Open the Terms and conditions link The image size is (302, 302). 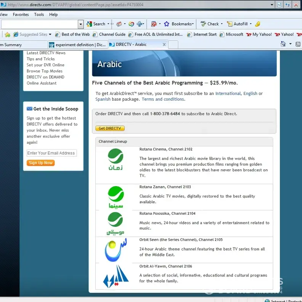point(163,99)
